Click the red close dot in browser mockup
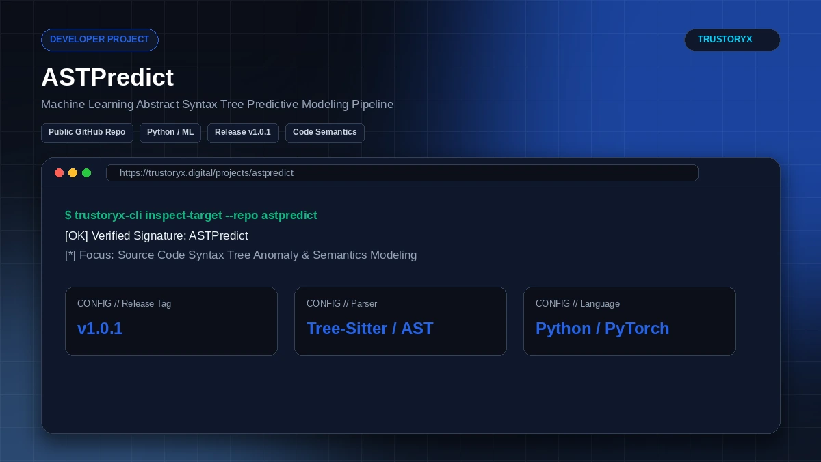This screenshot has height=462, width=821. pos(60,173)
